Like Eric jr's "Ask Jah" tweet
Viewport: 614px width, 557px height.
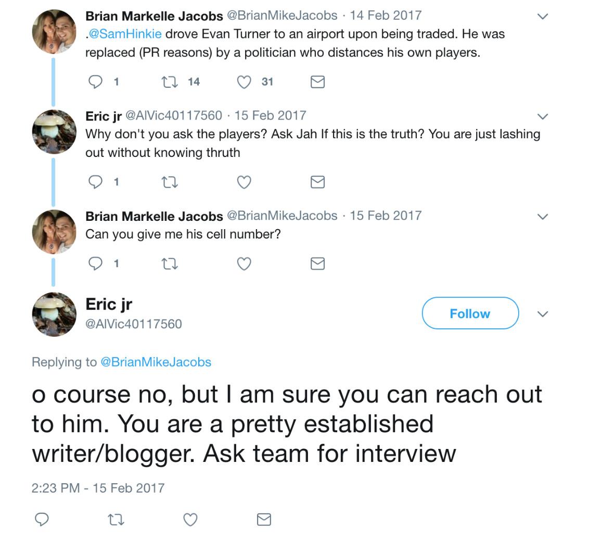coord(244,182)
